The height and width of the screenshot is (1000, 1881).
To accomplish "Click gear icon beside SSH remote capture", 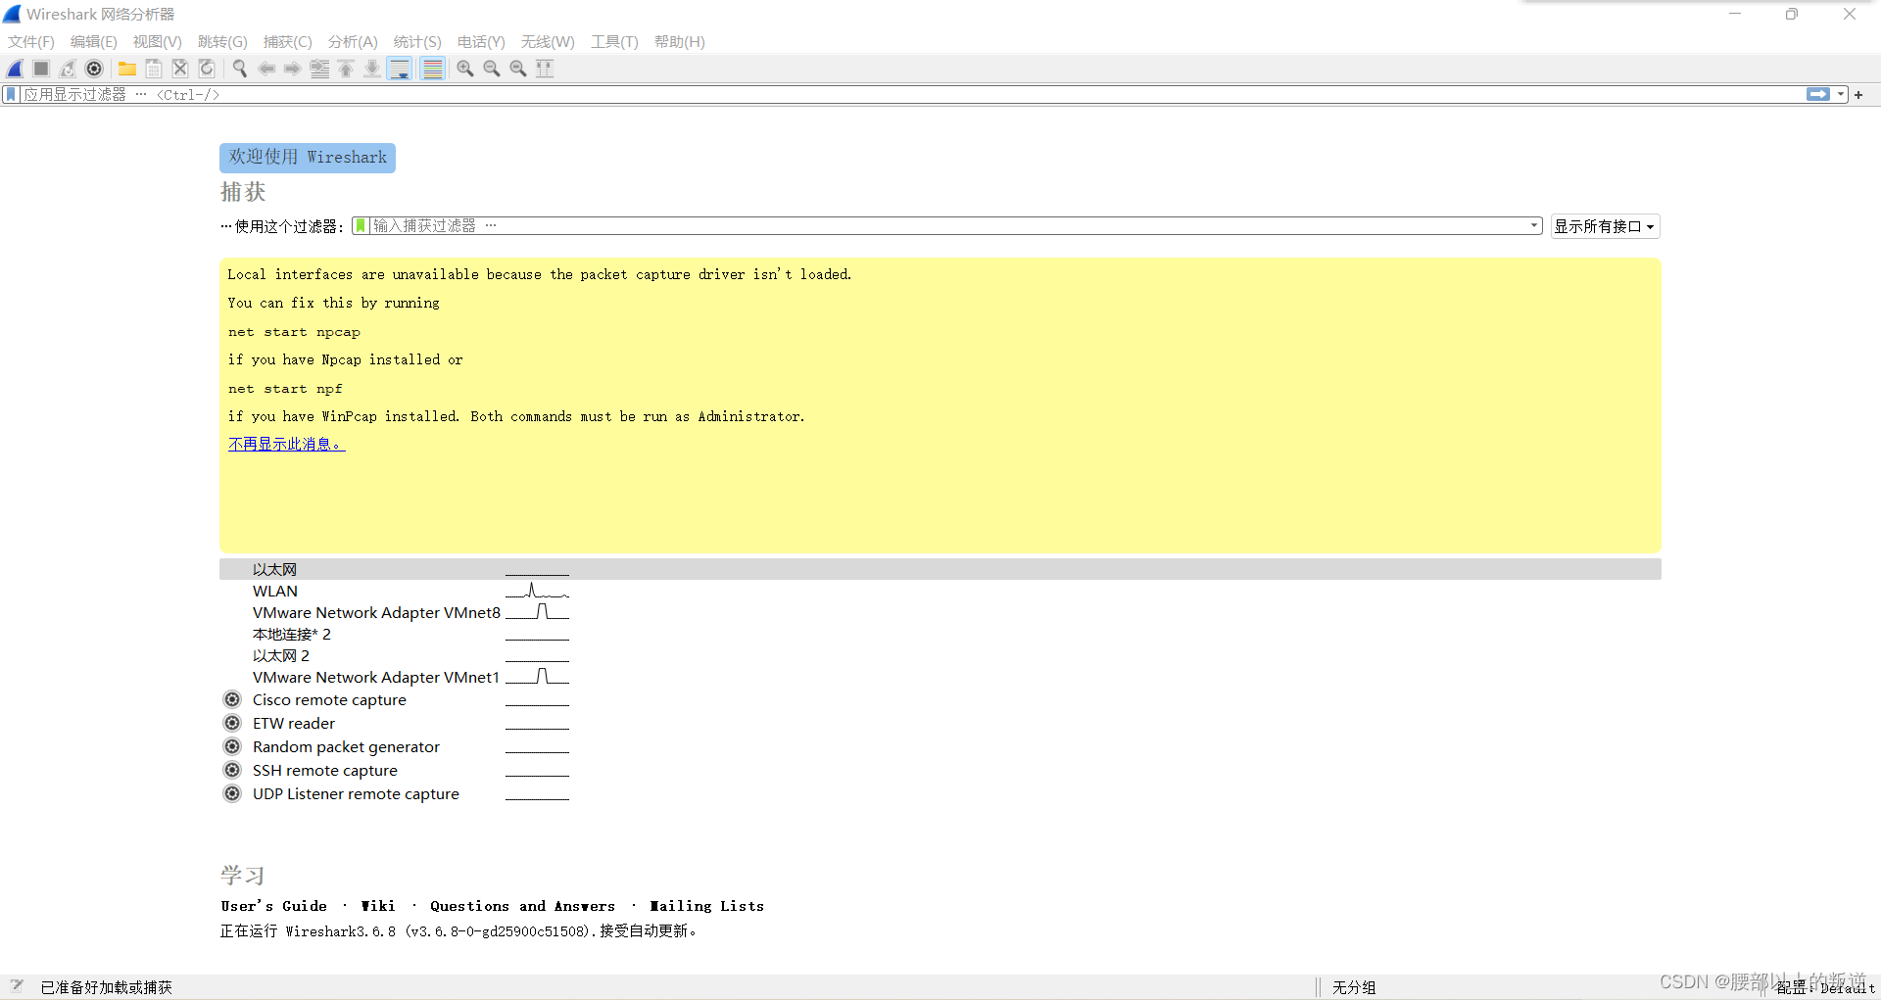I will (x=232, y=770).
